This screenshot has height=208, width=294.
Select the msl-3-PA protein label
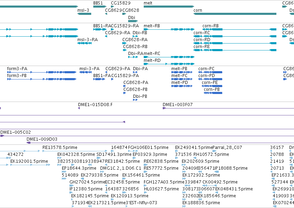coord(89,69)
